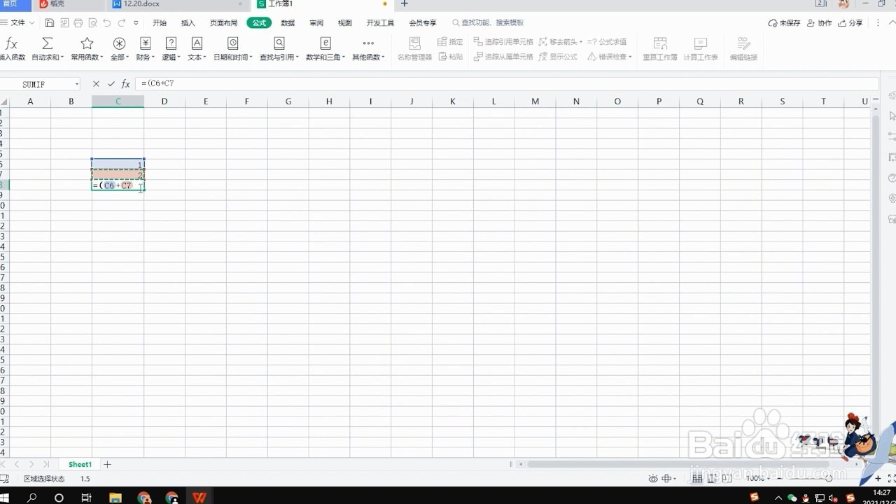
Task: Click the All functions (全部) icon
Action: click(119, 43)
